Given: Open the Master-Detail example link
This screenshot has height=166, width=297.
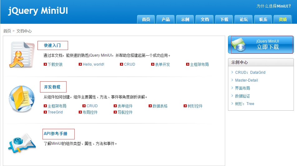Looking at the screenshot, I should click(x=246, y=80).
